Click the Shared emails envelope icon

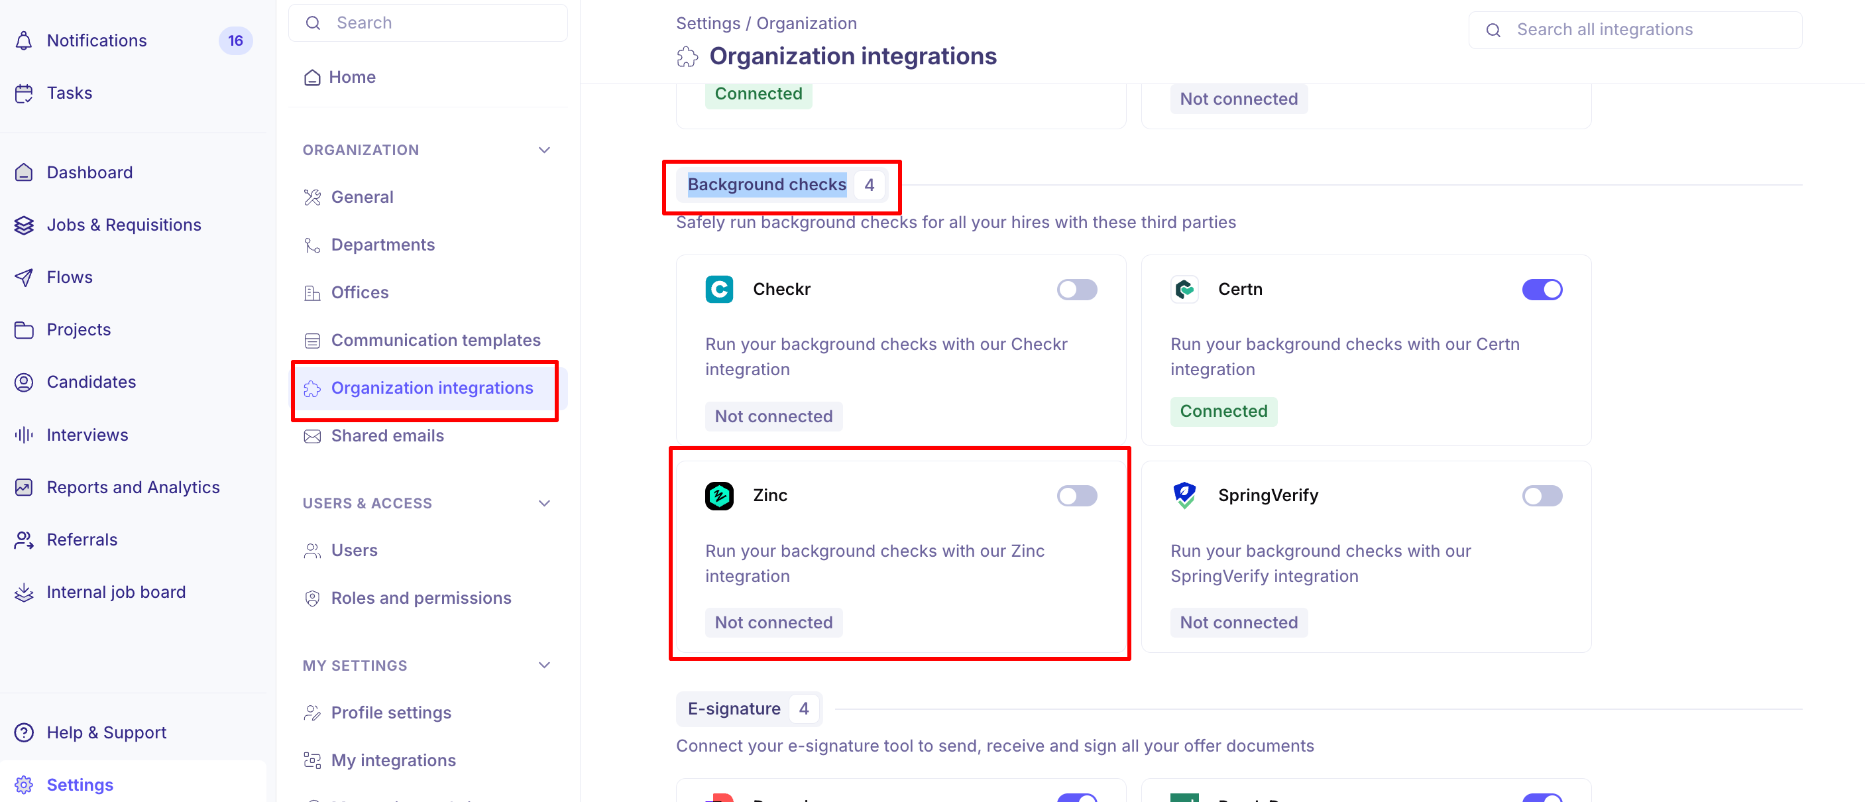(x=312, y=435)
